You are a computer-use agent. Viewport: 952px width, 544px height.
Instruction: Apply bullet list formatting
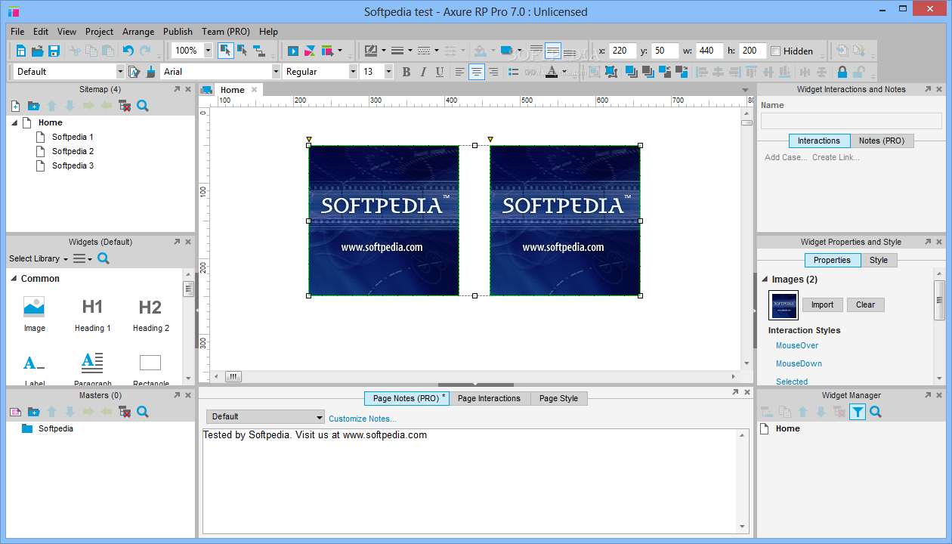point(514,72)
